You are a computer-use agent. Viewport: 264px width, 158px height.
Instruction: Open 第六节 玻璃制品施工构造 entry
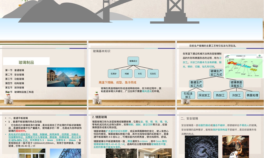19,92
